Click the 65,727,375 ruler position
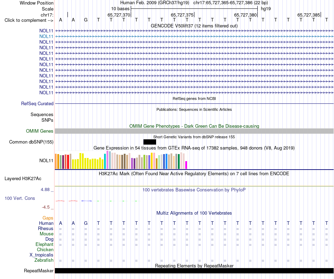This screenshot has width=334, height=279. (x=182, y=15)
